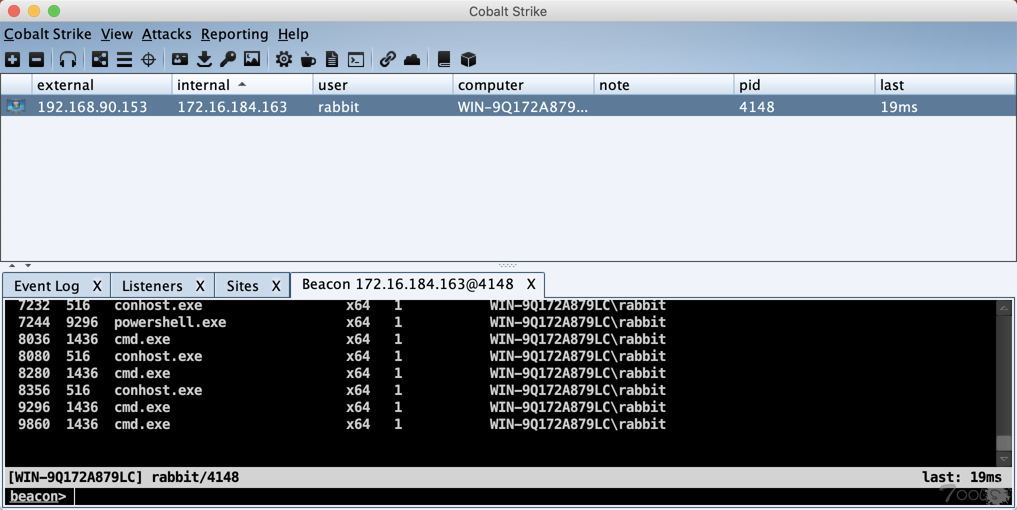This screenshot has height=510, width=1017.
Task: Click the scripted web delivery terminal icon
Action: (356, 59)
